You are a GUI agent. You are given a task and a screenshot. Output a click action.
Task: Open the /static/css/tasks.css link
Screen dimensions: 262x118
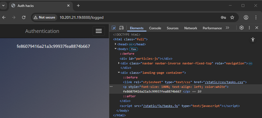(x=224, y=82)
